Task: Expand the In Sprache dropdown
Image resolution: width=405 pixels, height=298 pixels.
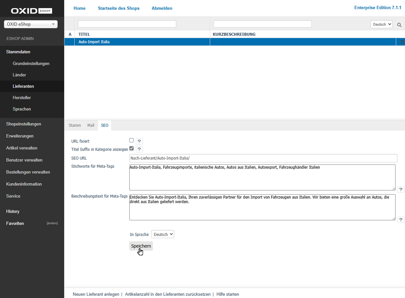Action: coord(163,234)
